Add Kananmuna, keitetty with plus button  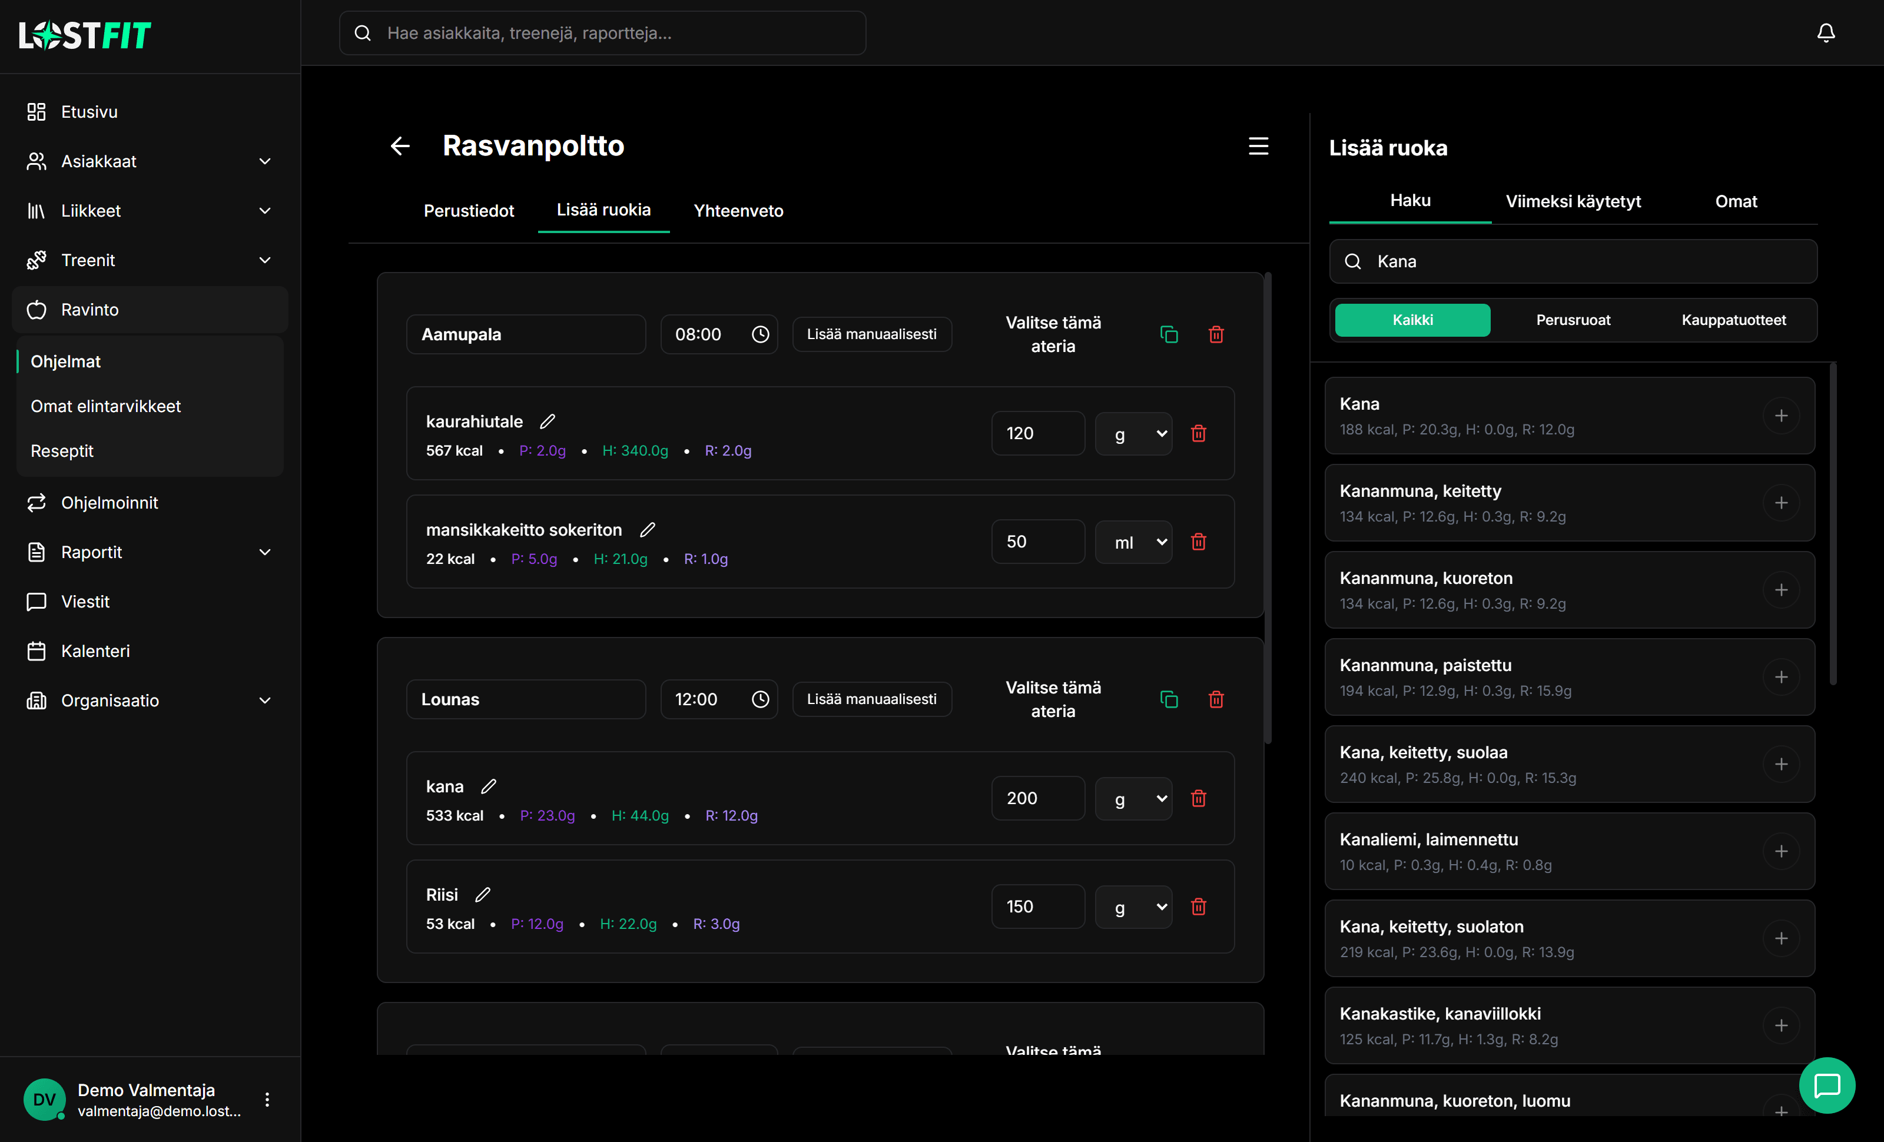(x=1781, y=503)
